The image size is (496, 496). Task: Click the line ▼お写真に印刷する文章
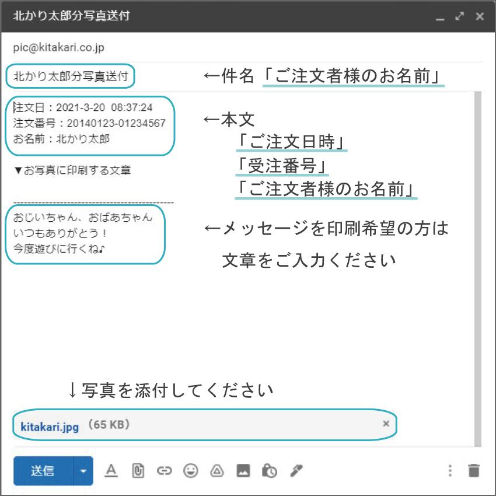72,170
